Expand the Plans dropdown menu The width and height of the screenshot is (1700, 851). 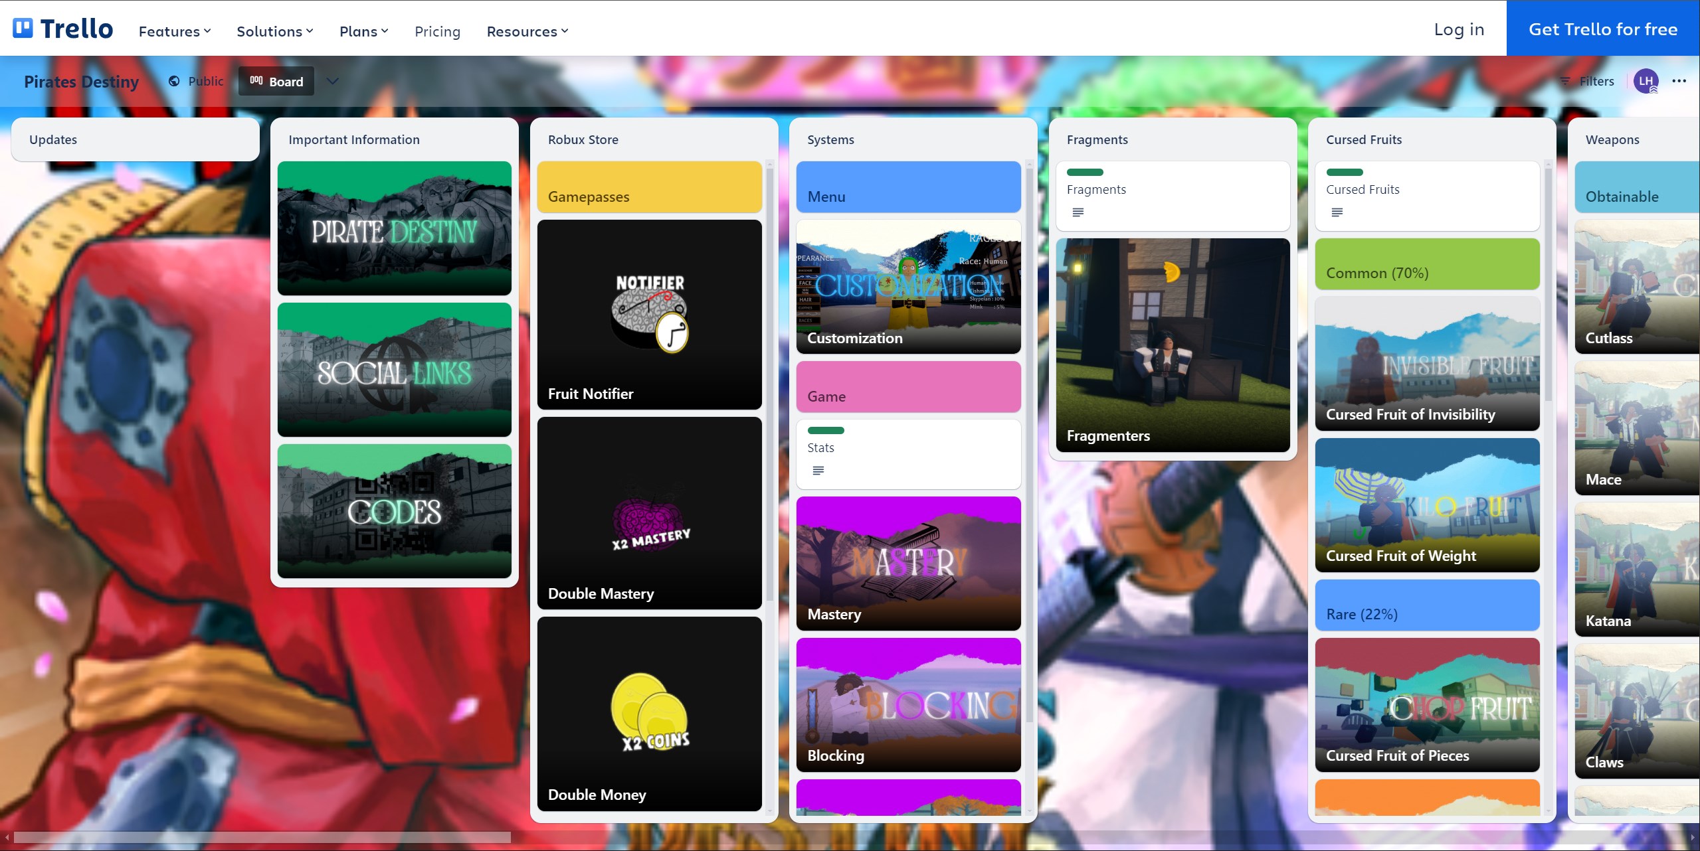(x=364, y=31)
